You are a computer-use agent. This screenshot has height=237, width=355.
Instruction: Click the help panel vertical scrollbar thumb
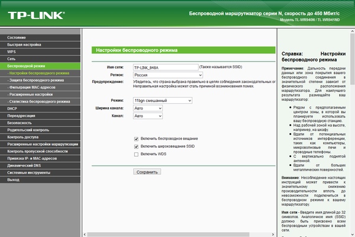[x=353, y=59]
